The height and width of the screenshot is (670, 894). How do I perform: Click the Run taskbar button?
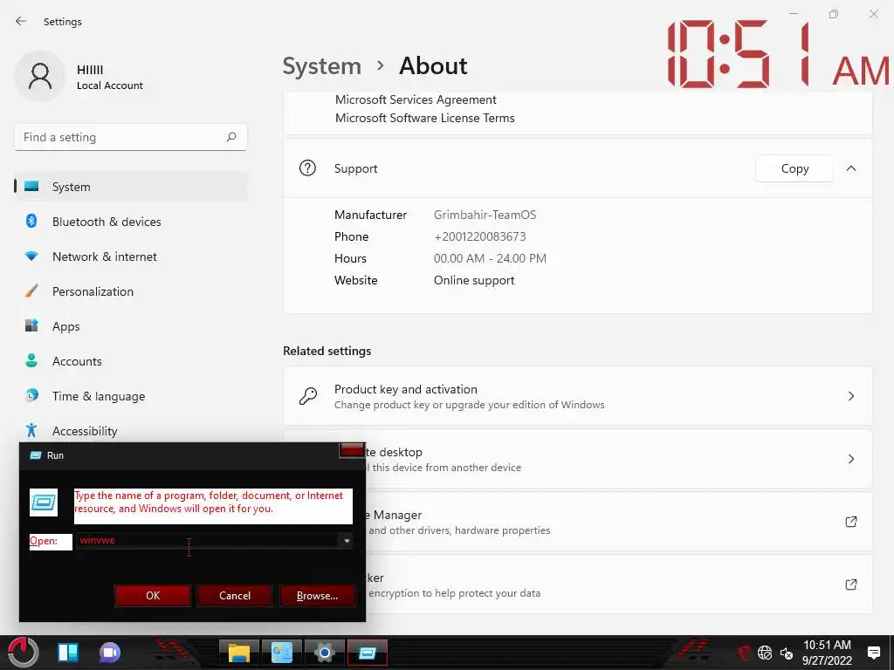tap(368, 653)
